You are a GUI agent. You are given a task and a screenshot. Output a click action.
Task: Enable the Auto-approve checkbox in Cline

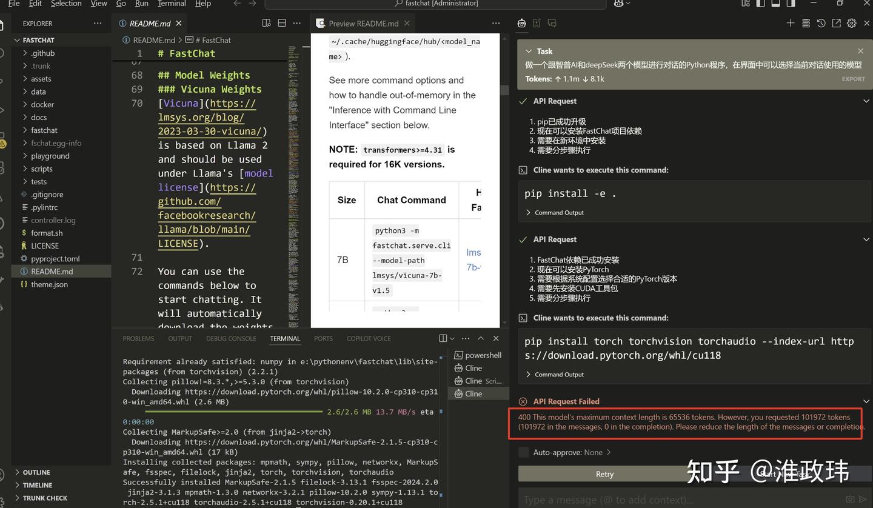[523, 452]
